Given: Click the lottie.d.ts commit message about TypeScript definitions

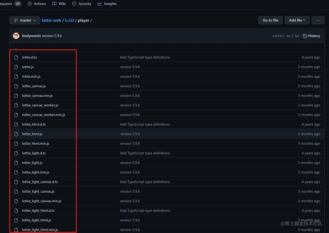Looking at the screenshot, I should [145, 57].
